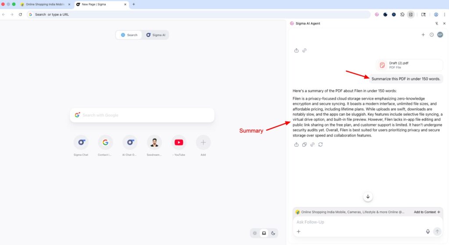Click Add to Context button
Image resolution: width=449 pixels, height=245 pixels.
(x=427, y=212)
